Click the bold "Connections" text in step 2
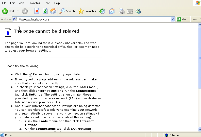201x137 pixels. (46, 129)
